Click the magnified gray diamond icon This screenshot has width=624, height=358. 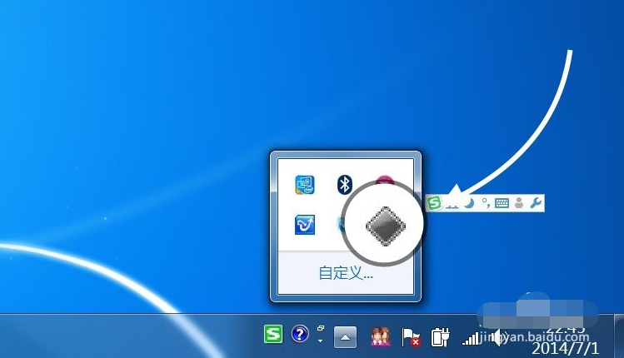point(385,225)
